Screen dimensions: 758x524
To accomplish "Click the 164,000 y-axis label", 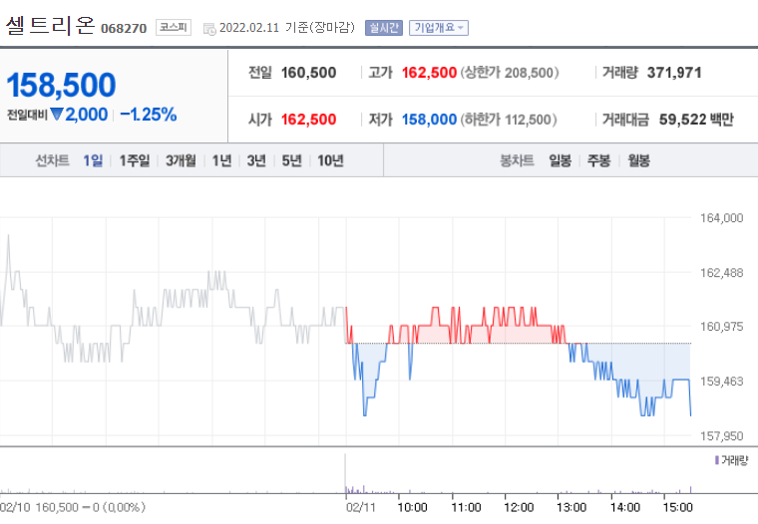I will pos(721,218).
